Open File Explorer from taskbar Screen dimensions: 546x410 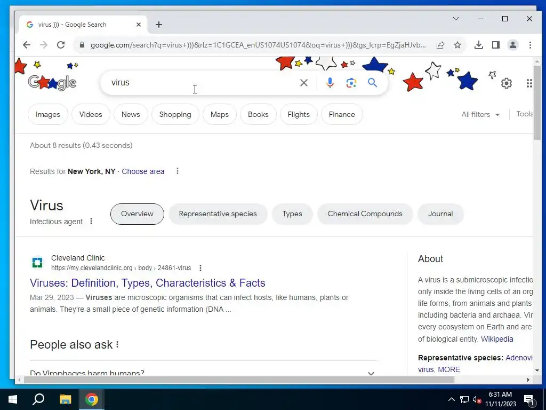(x=65, y=399)
